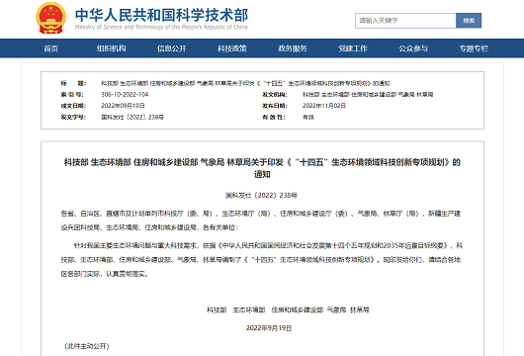Click the signature line of issuing ministries

(288, 311)
